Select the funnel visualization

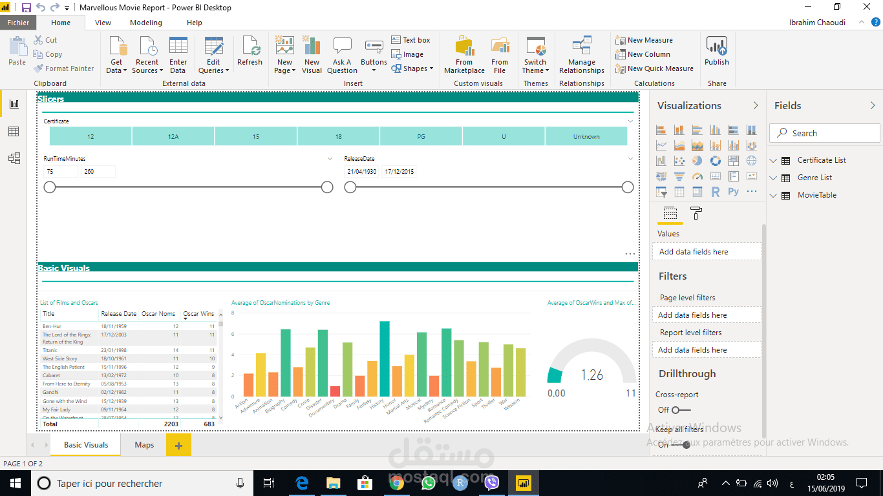679,176
